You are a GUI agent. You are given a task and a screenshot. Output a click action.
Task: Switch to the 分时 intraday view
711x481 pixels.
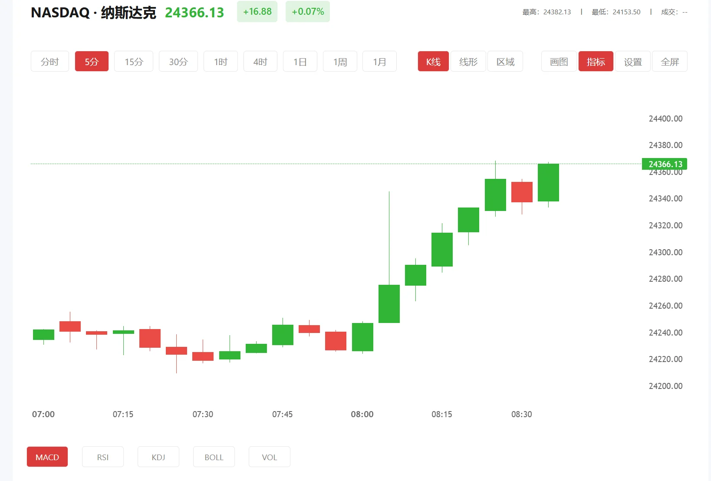click(49, 61)
